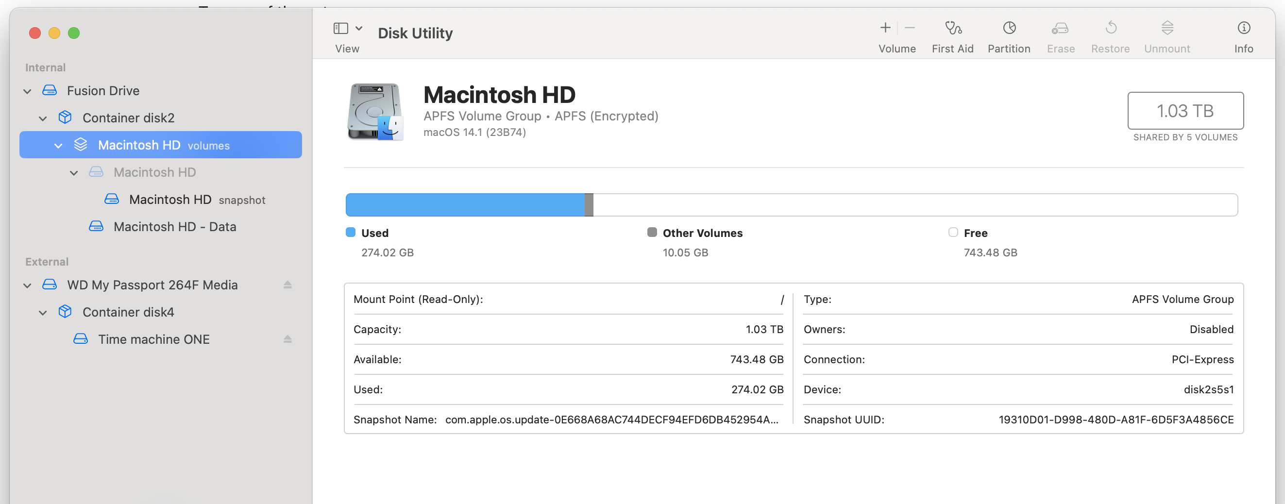This screenshot has width=1285, height=504.
Task: Click the Macintosh HD - Data disk icon
Action: [96, 226]
